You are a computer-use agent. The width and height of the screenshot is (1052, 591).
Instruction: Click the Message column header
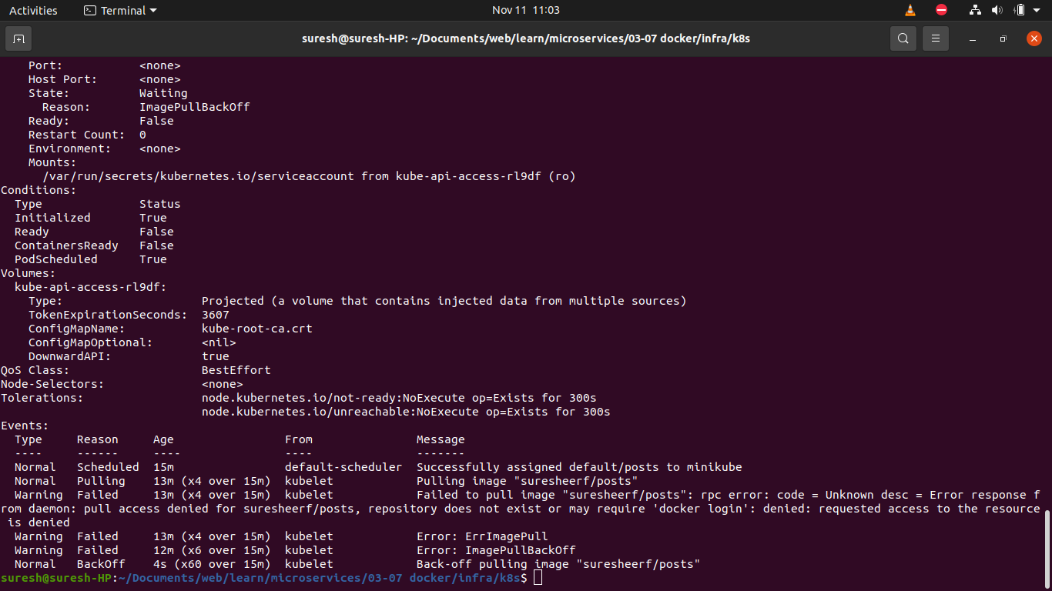coord(441,439)
